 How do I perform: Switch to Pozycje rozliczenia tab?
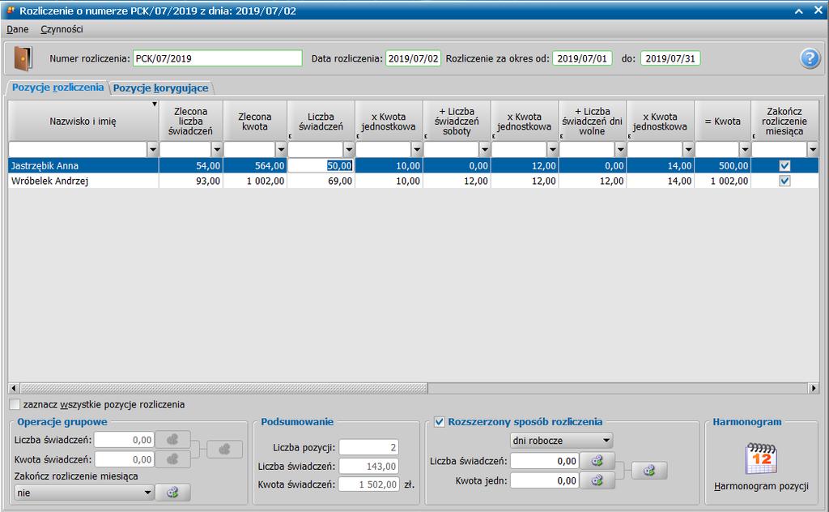(57, 87)
